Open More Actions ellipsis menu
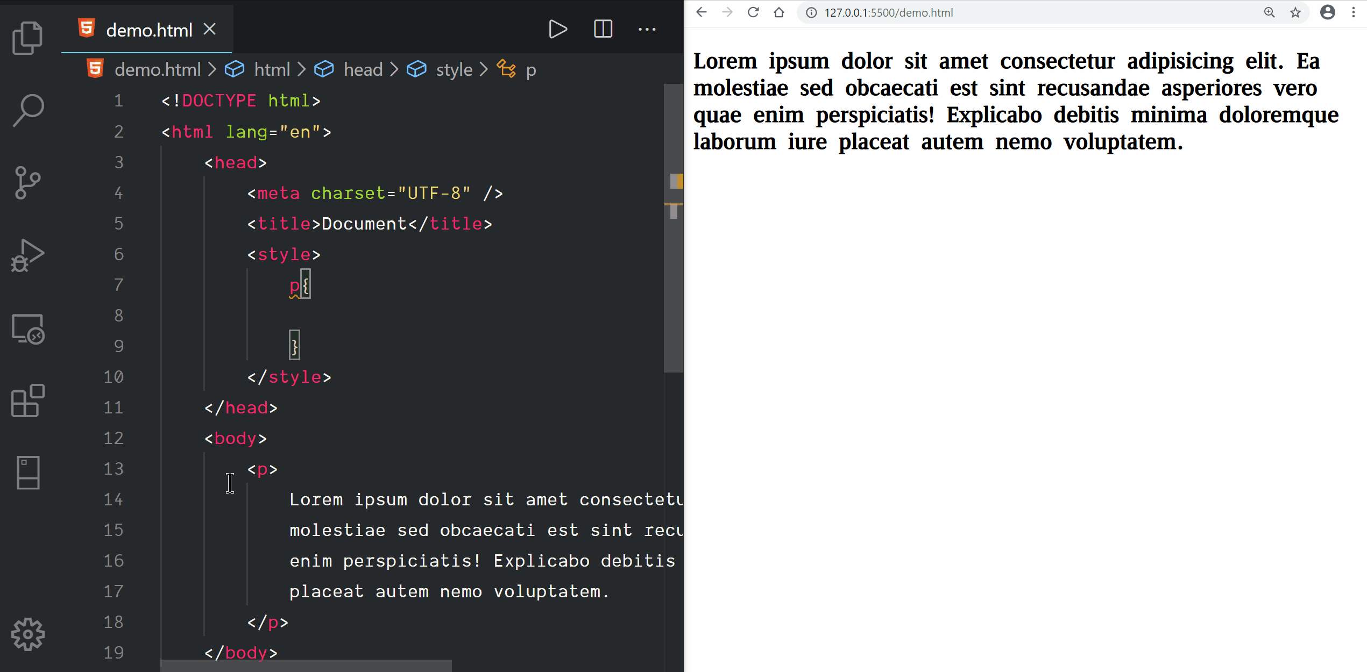The width and height of the screenshot is (1367, 672). (647, 29)
